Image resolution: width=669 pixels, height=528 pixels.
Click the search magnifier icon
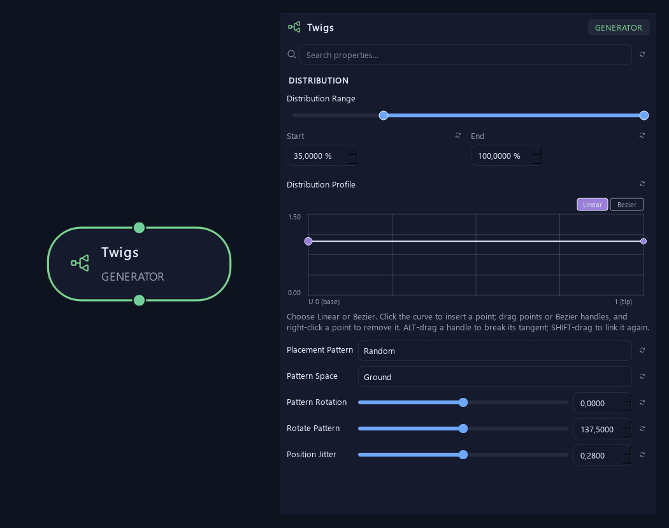292,54
